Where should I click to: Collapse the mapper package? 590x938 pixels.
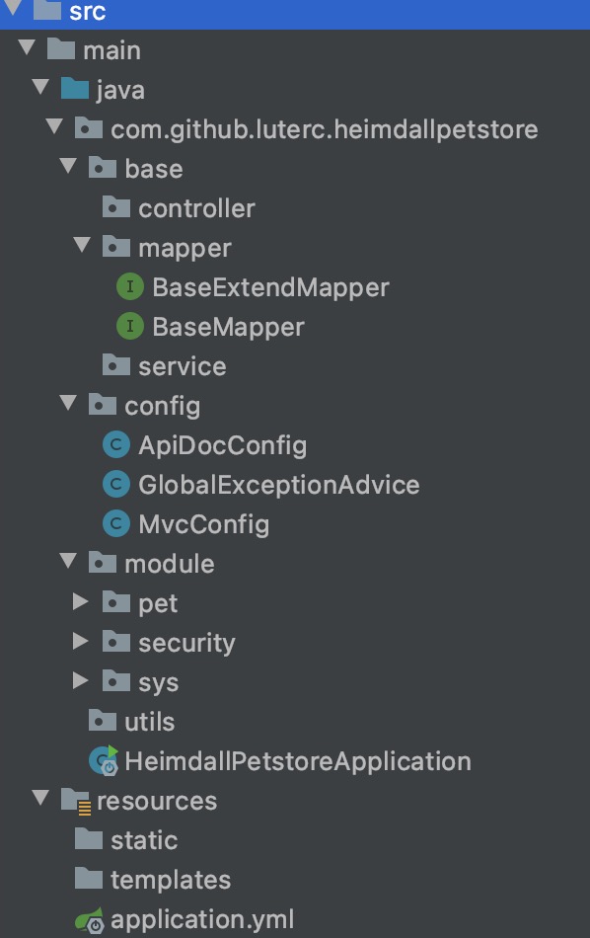pyautogui.click(x=82, y=245)
